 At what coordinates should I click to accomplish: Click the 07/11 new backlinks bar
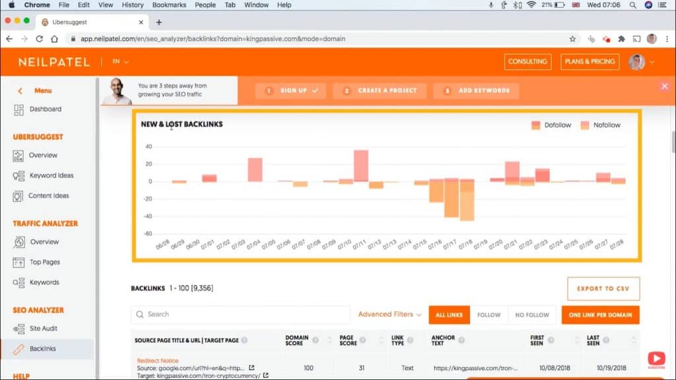pos(361,166)
